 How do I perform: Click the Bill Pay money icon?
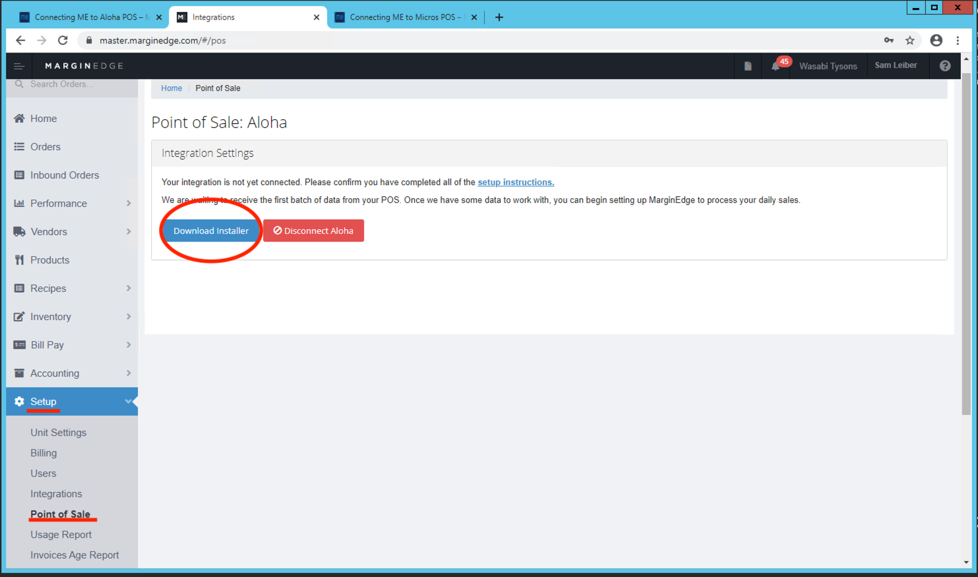[19, 345]
